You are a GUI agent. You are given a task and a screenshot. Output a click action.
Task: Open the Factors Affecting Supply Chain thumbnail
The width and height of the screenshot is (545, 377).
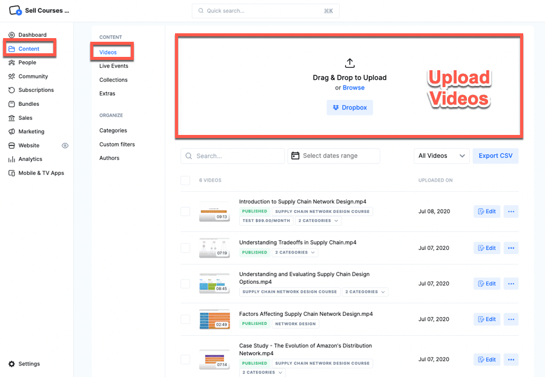click(x=214, y=319)
